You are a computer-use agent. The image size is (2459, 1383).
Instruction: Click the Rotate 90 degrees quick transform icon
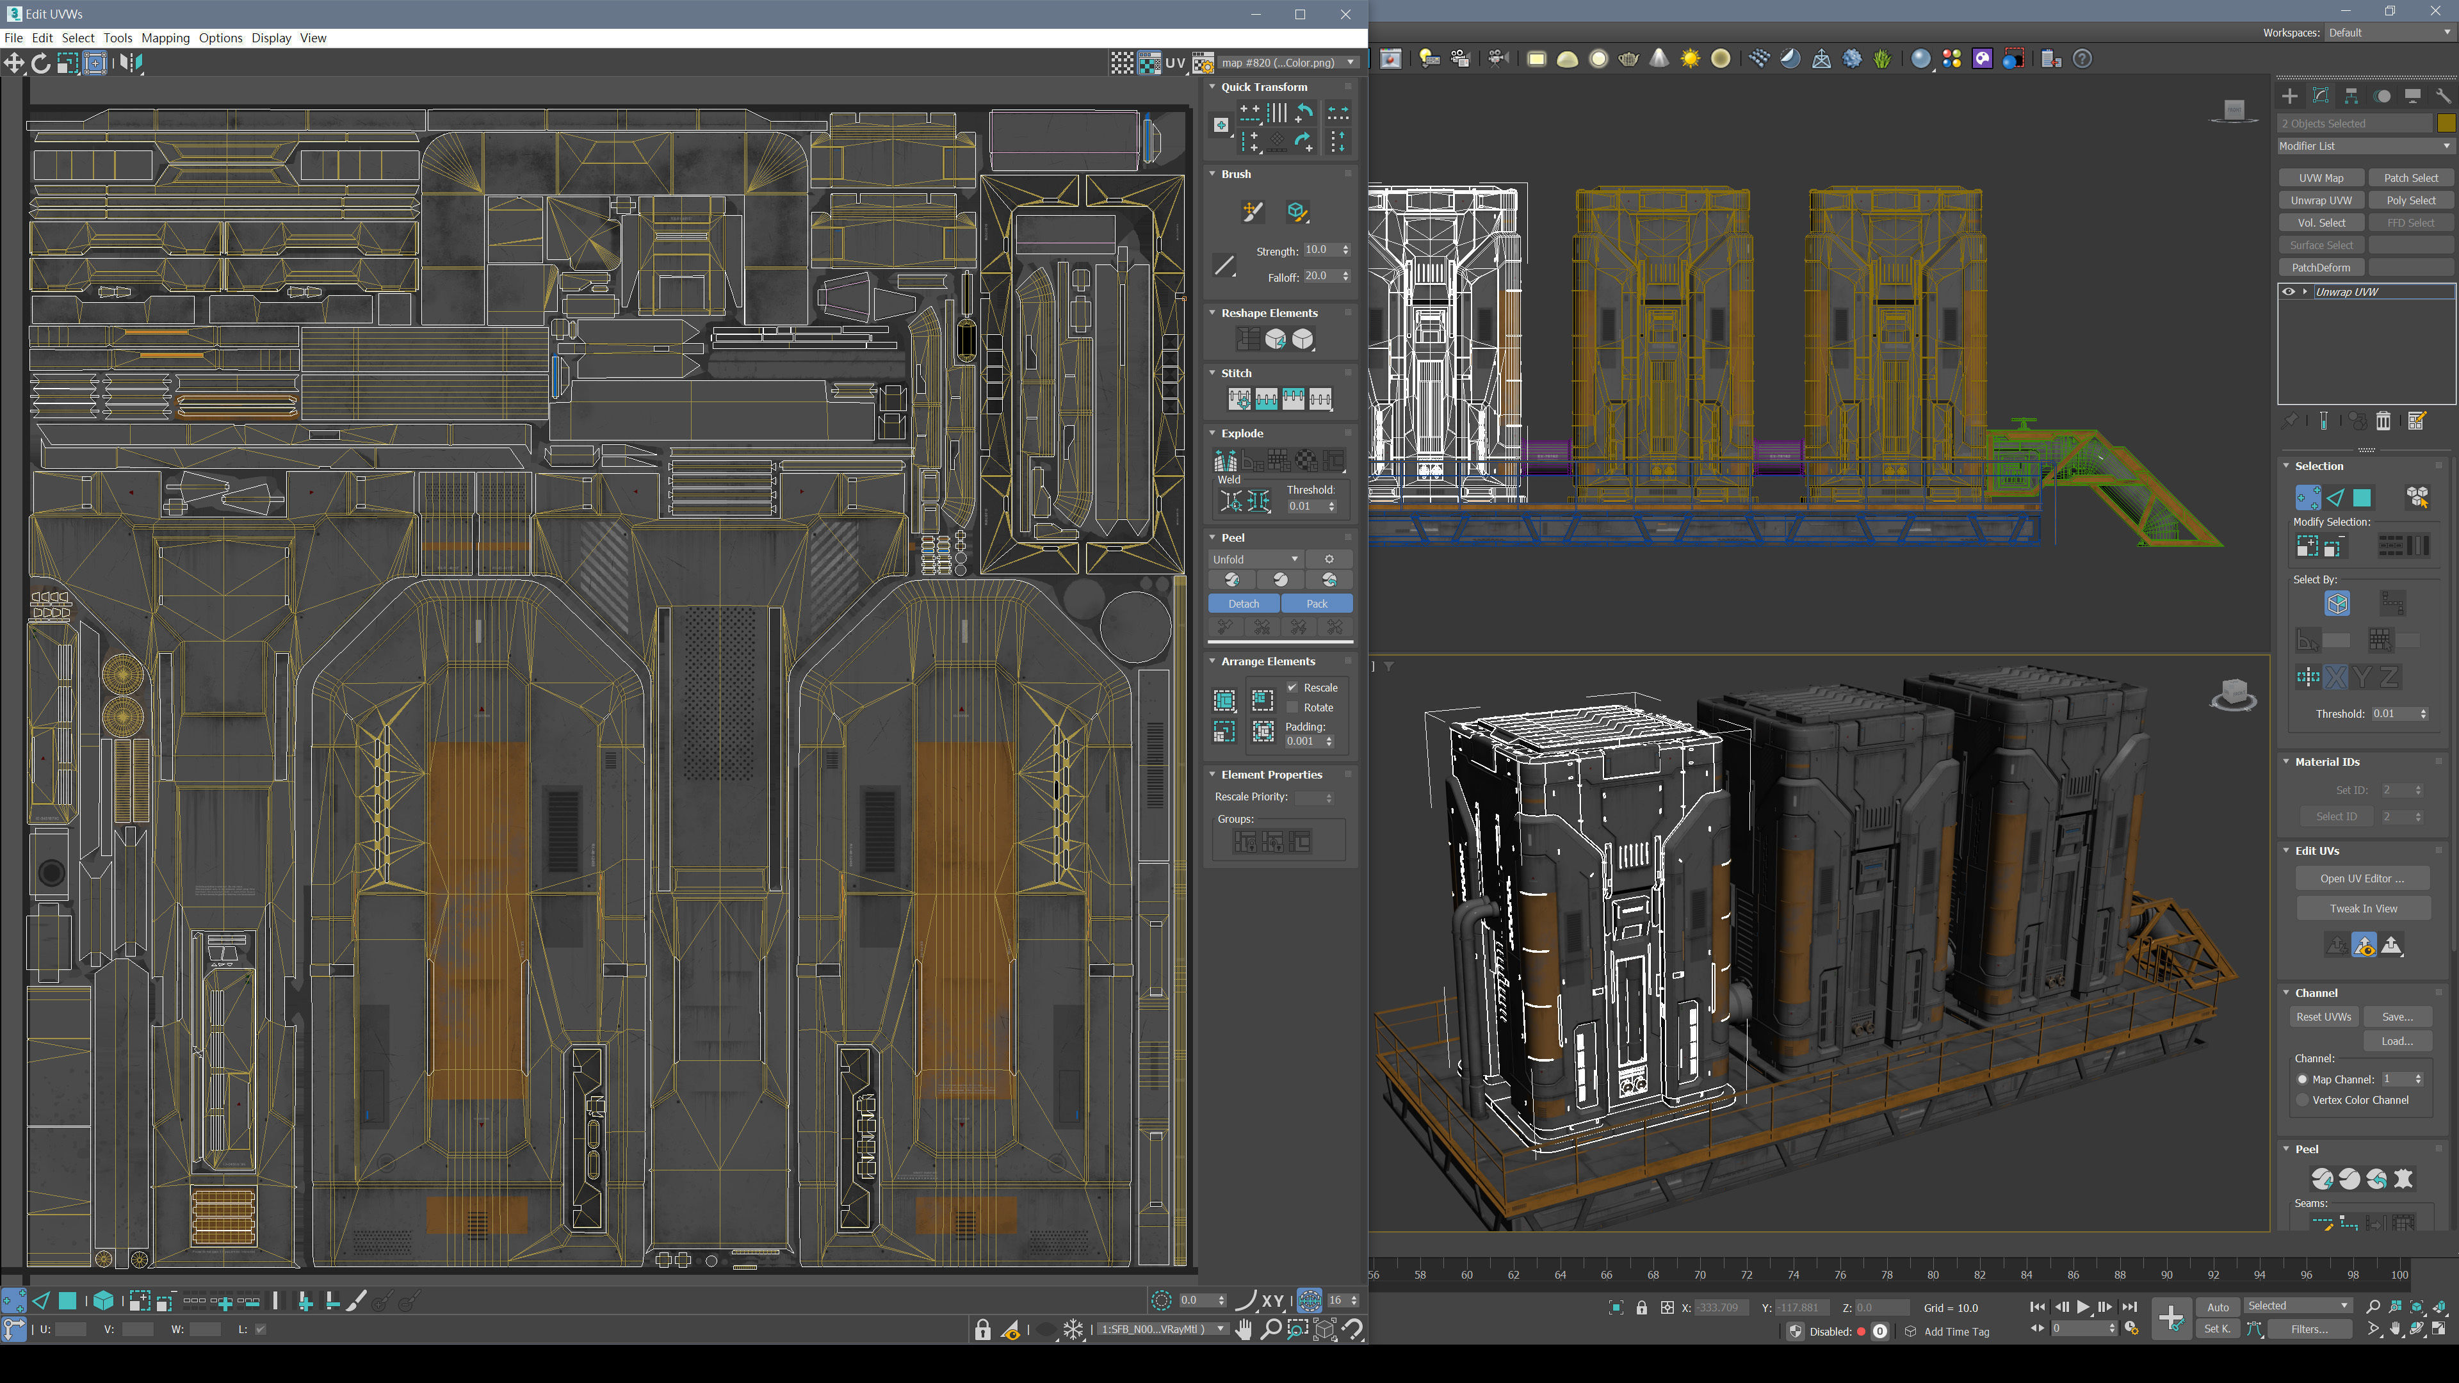(1304, 113)
